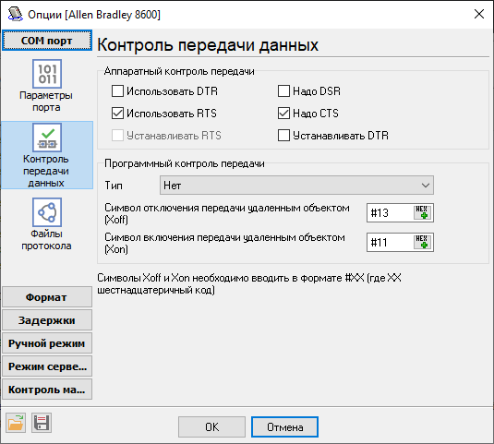Viewport: 494px width, 444px height.
Task: Open the Задержки section tab
Action: pos(47,320)
